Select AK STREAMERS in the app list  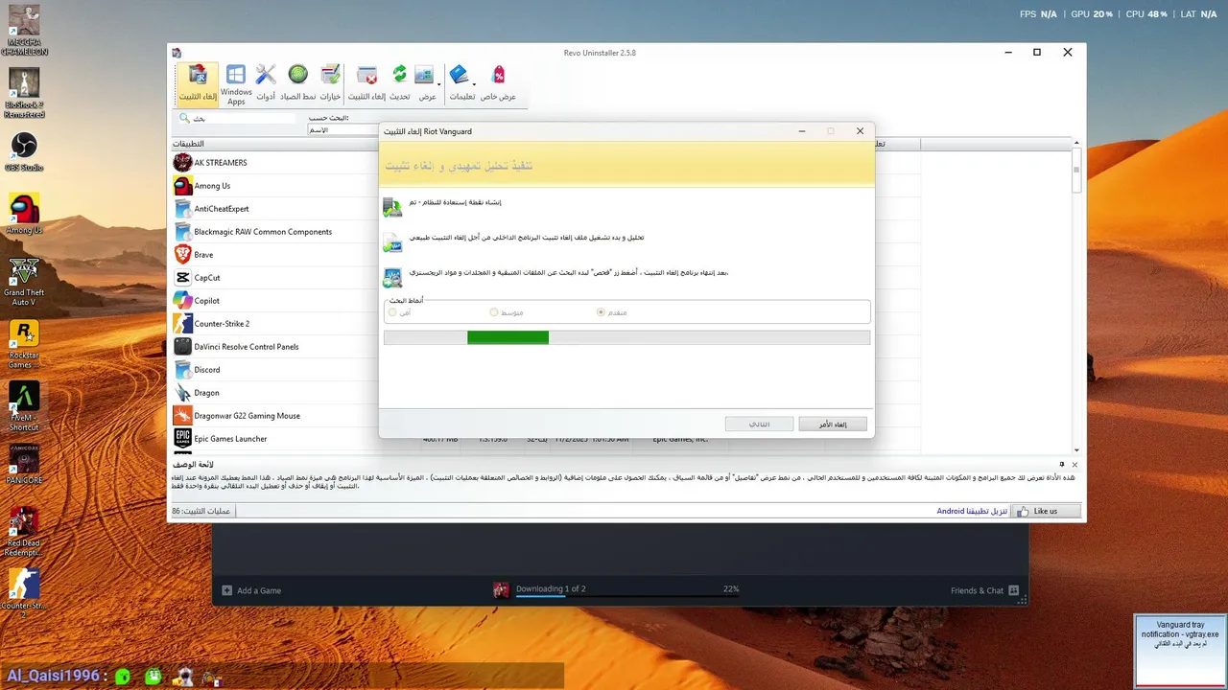274,163
